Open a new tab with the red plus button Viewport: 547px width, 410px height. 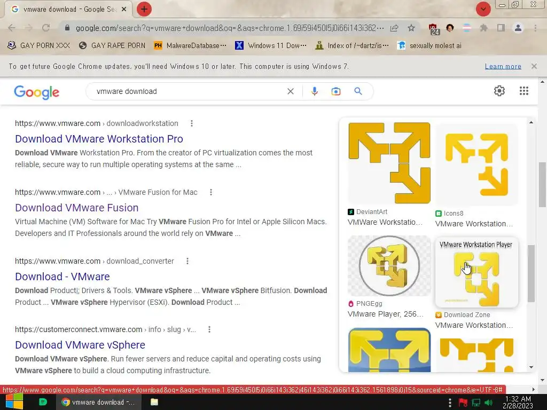144,9
